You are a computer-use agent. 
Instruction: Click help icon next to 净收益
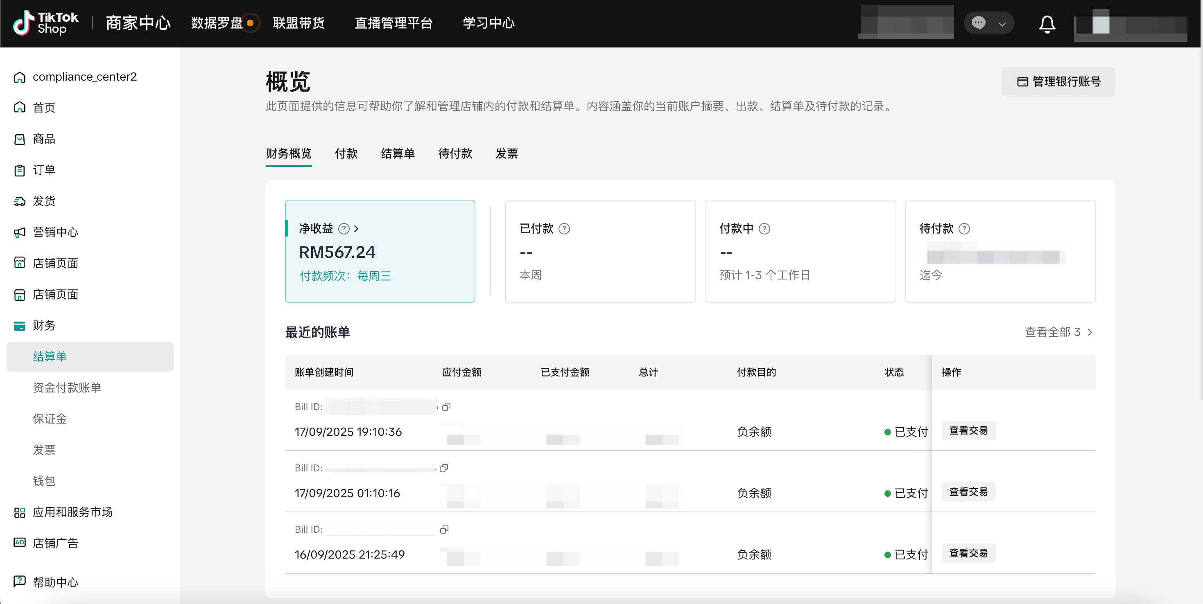344,229
